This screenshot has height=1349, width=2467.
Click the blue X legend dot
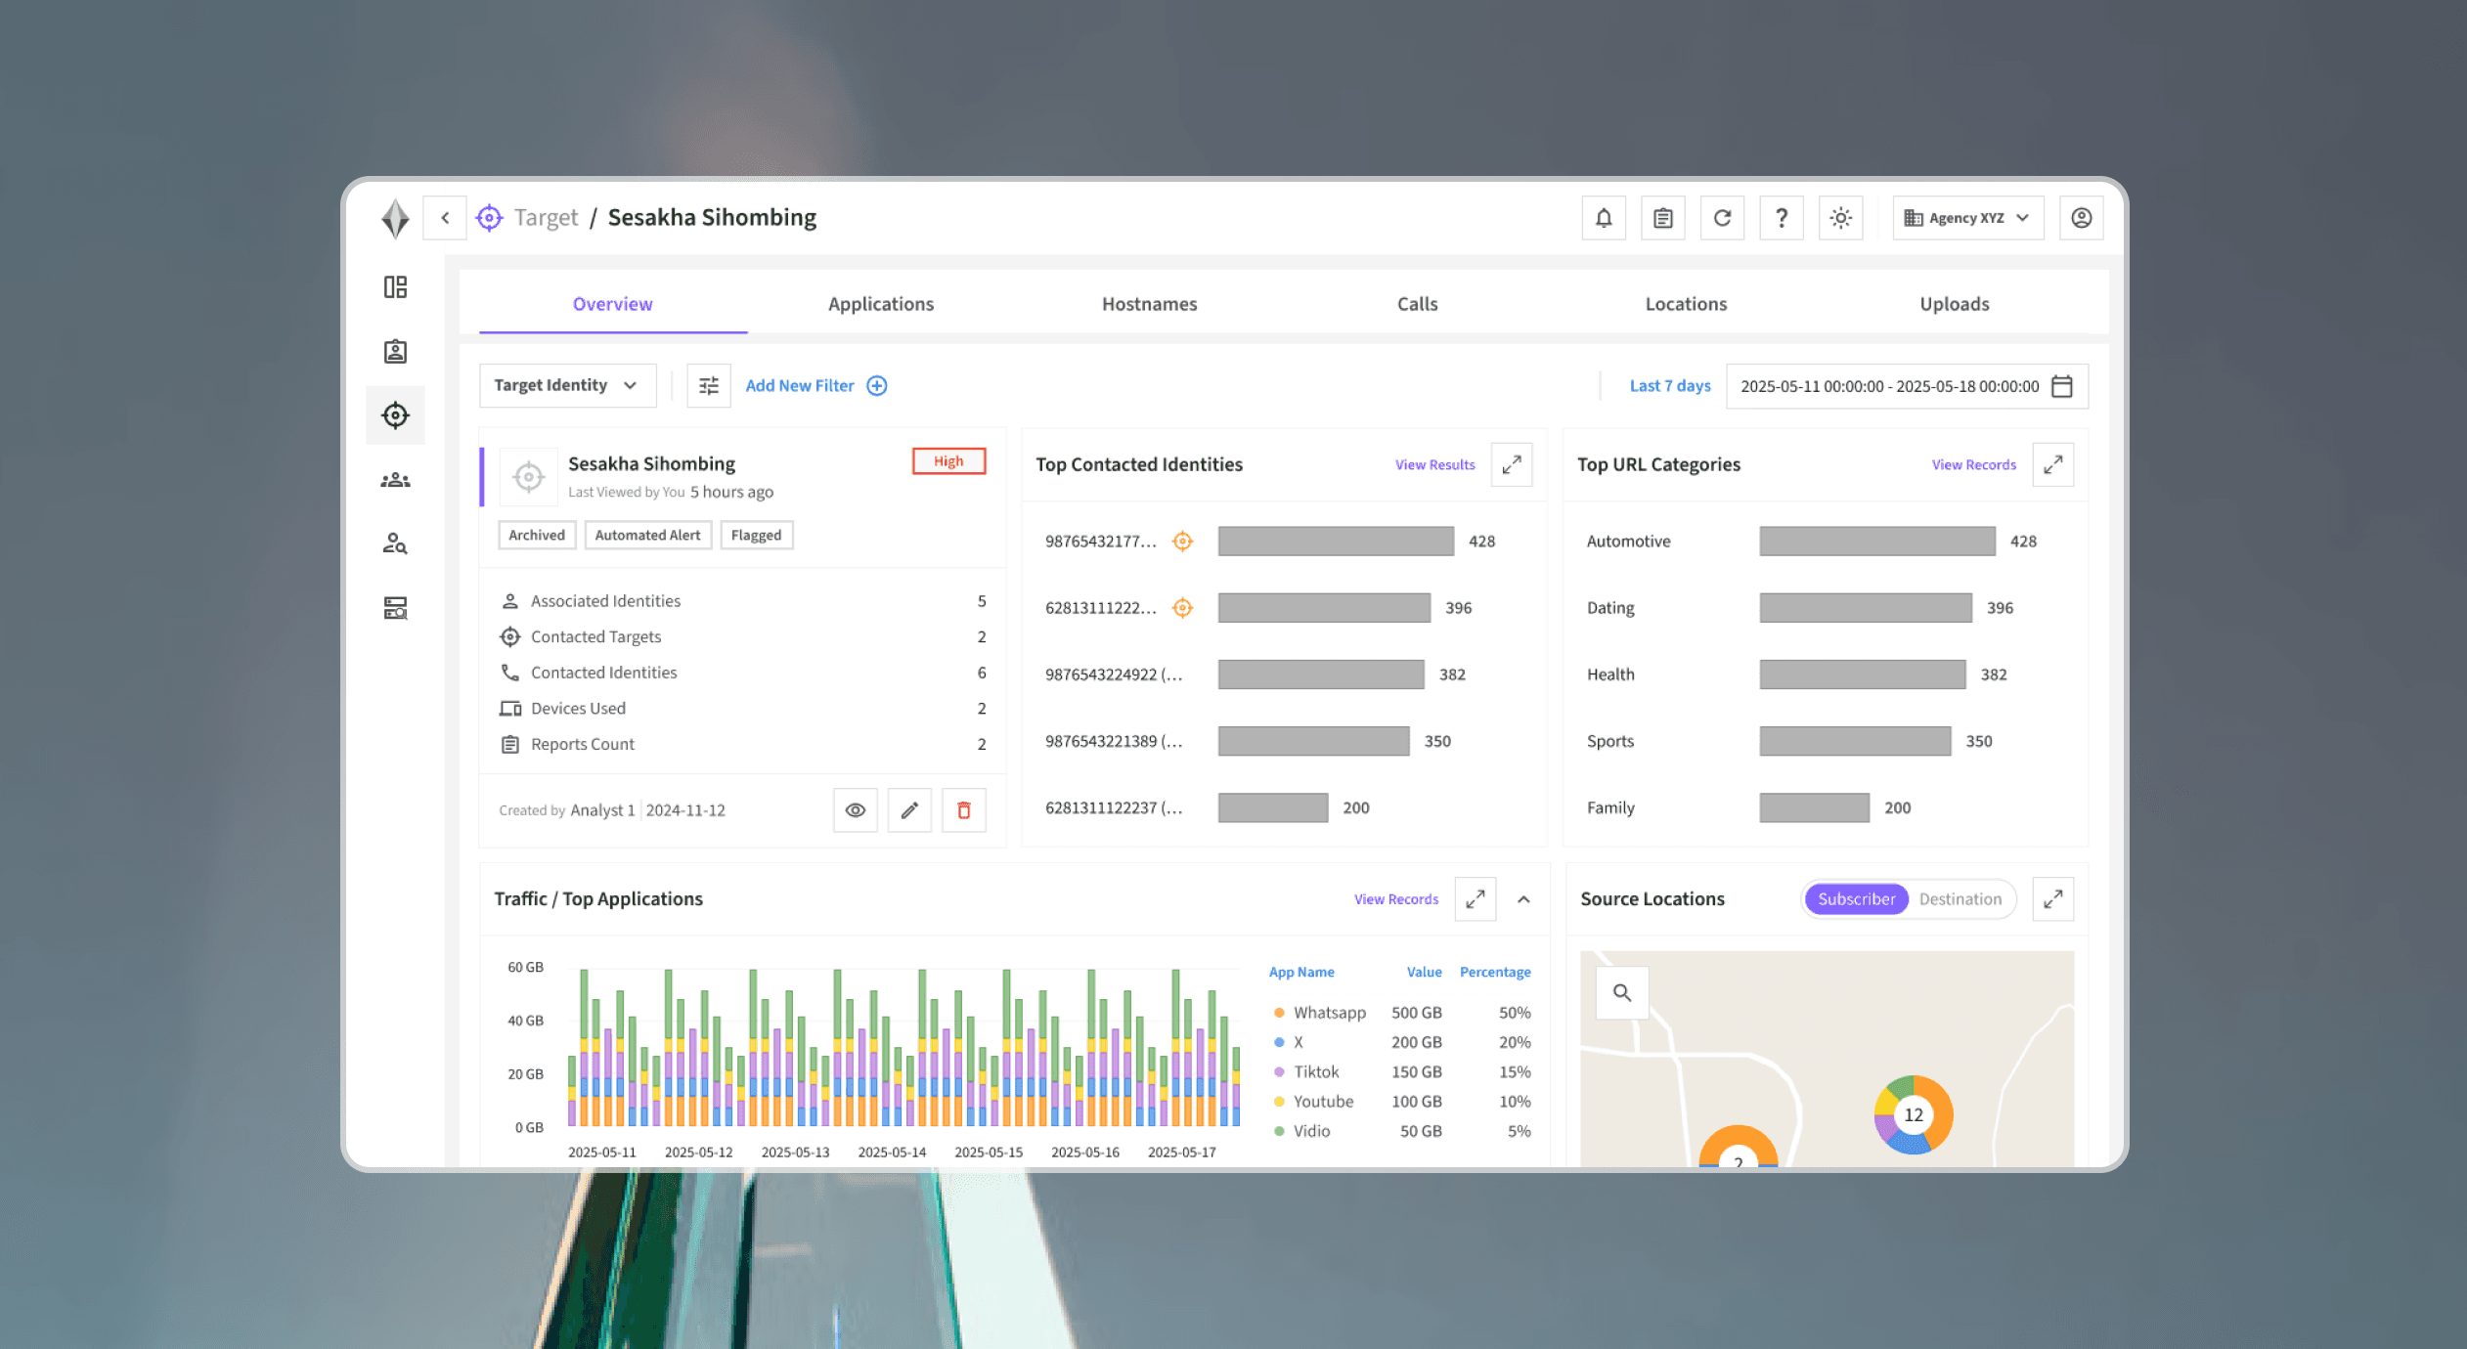(x=1278, y=1042)
